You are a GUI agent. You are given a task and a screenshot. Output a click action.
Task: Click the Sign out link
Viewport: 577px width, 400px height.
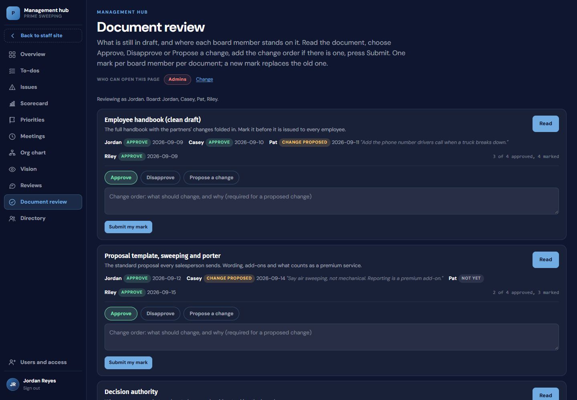pos(32,388)
